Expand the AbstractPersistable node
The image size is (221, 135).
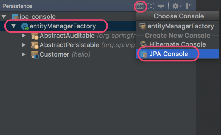pos(24,45)
